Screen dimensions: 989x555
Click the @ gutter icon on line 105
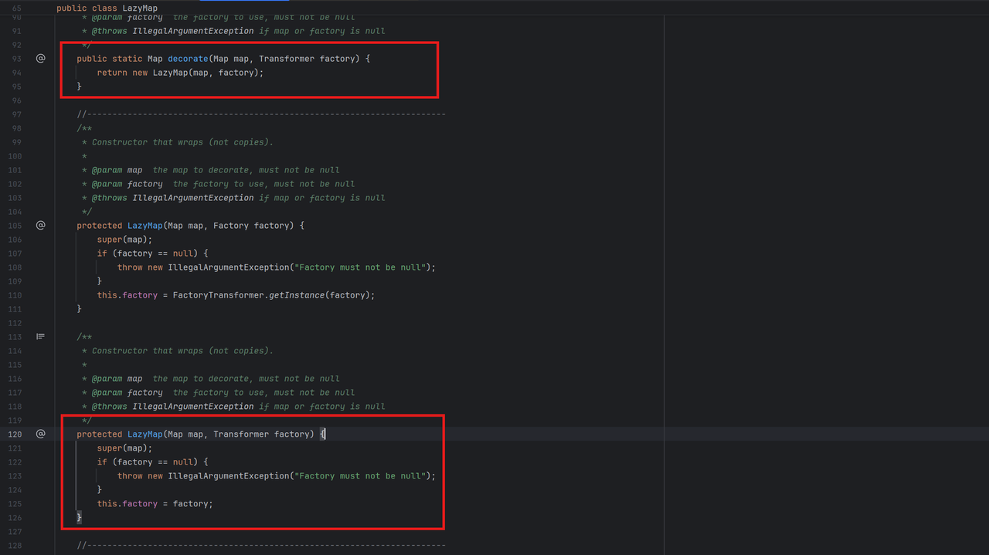[41, 225]
